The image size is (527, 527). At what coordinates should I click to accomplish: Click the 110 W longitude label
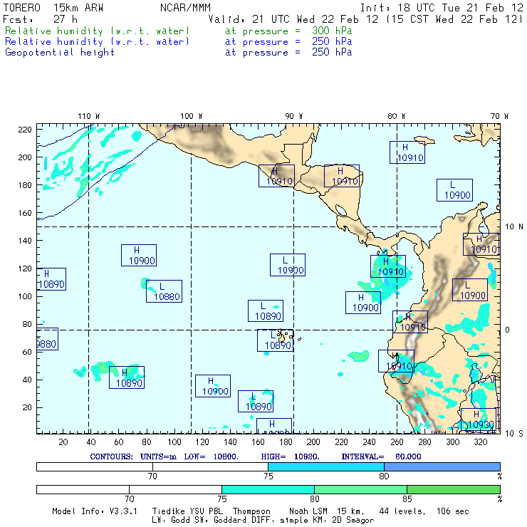tap(88, 116)
